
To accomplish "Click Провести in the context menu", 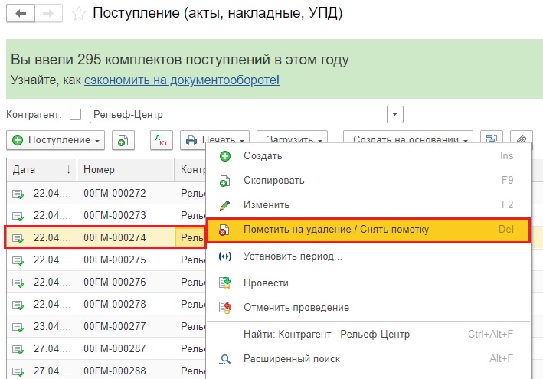I will [x=265, y=283].
